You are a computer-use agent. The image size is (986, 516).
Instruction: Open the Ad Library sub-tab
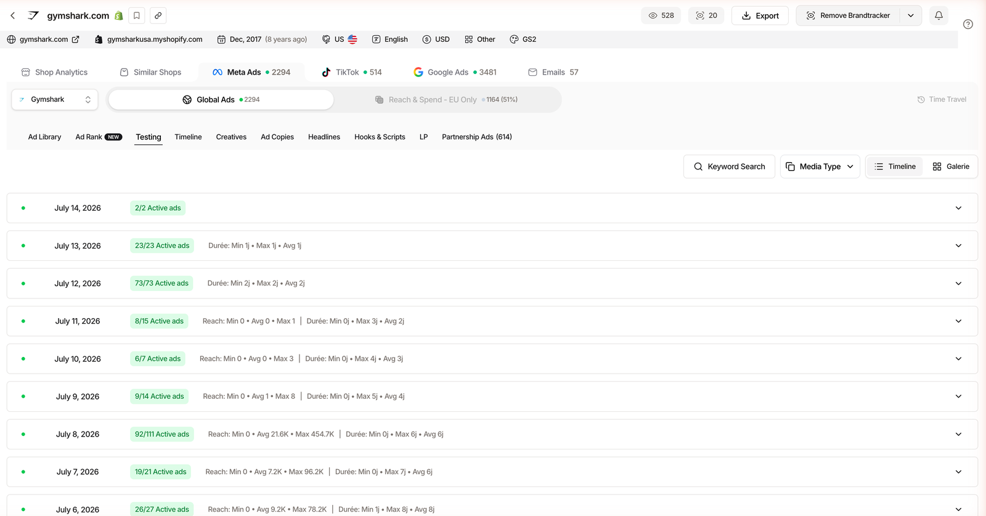pyautogui.click(x=44, y=137)
